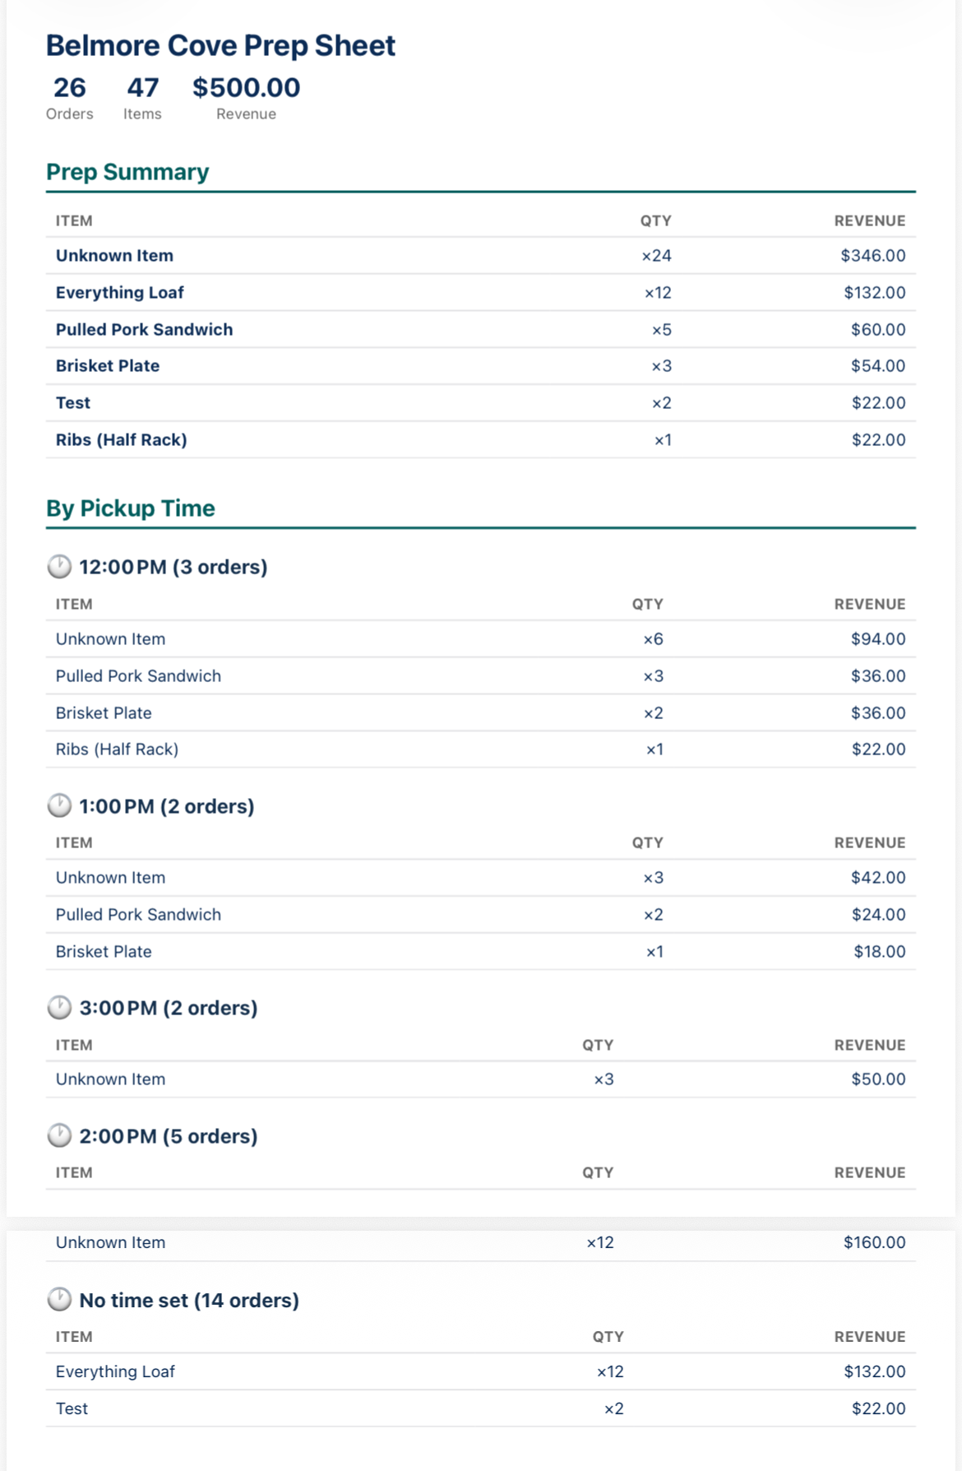Viewport: 962px width, 1471px height.
Task: Click the 26 Orders stat
Action: coord(69,88)
